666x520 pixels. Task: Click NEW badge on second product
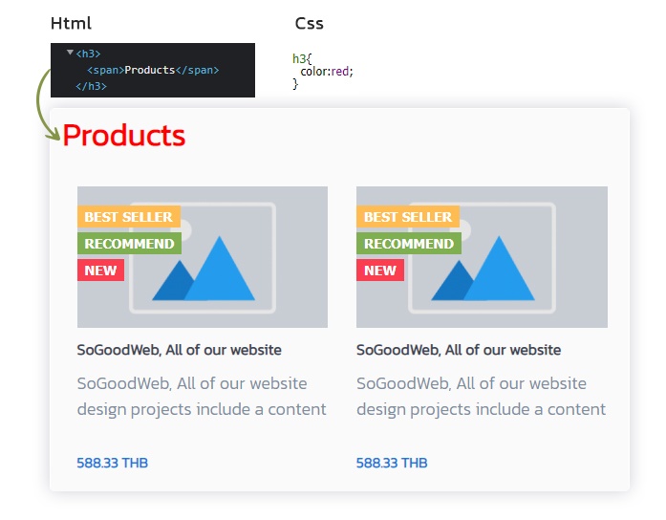[380, 271]
